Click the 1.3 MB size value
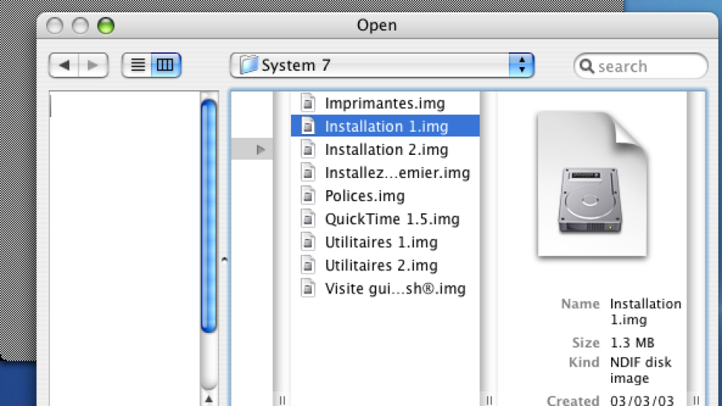This screenshot has height=406, width=722. pos(632,342)
